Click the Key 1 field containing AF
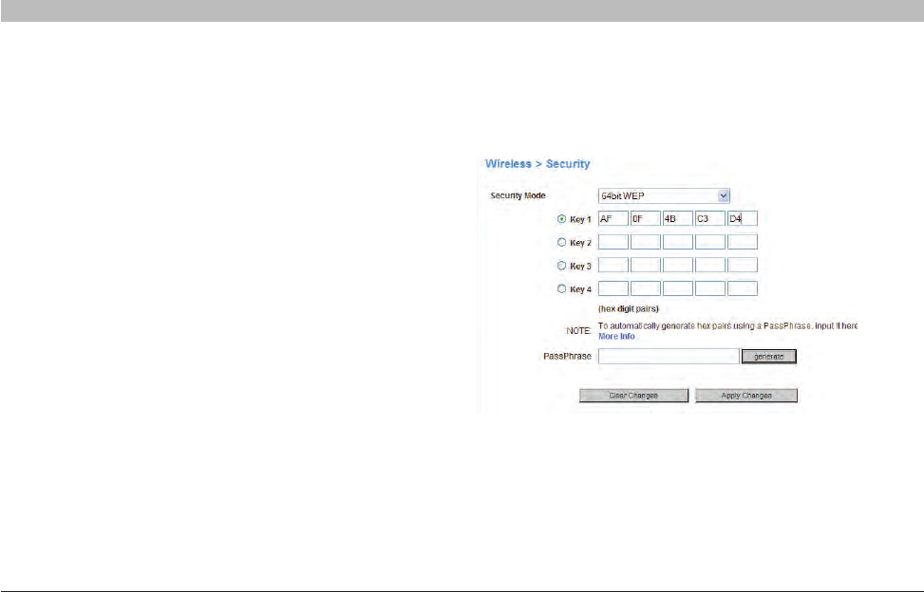The image size is (924, 592). coord(613,219)
